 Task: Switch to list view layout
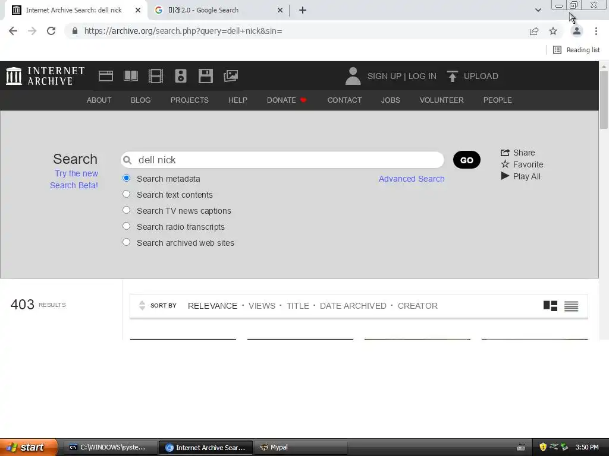click(572, 306)
